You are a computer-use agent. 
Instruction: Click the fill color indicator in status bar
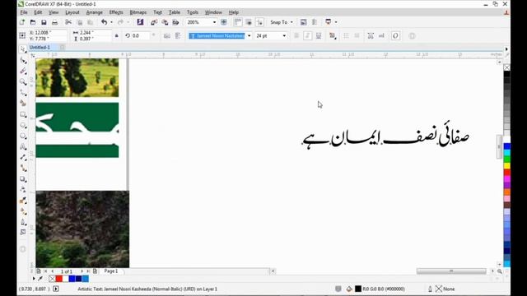(358, 289)
